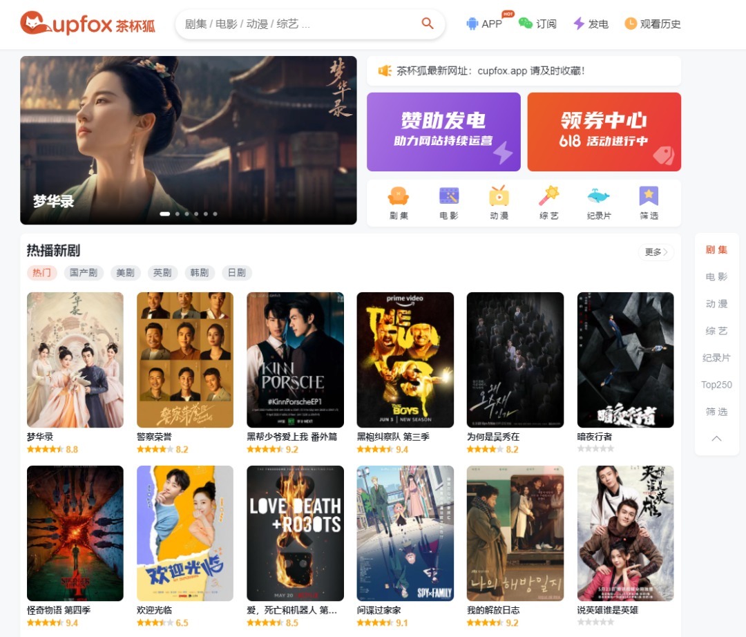
Task: Open the 梦华录 poster in grid
Action: click(x=75, y=360)
